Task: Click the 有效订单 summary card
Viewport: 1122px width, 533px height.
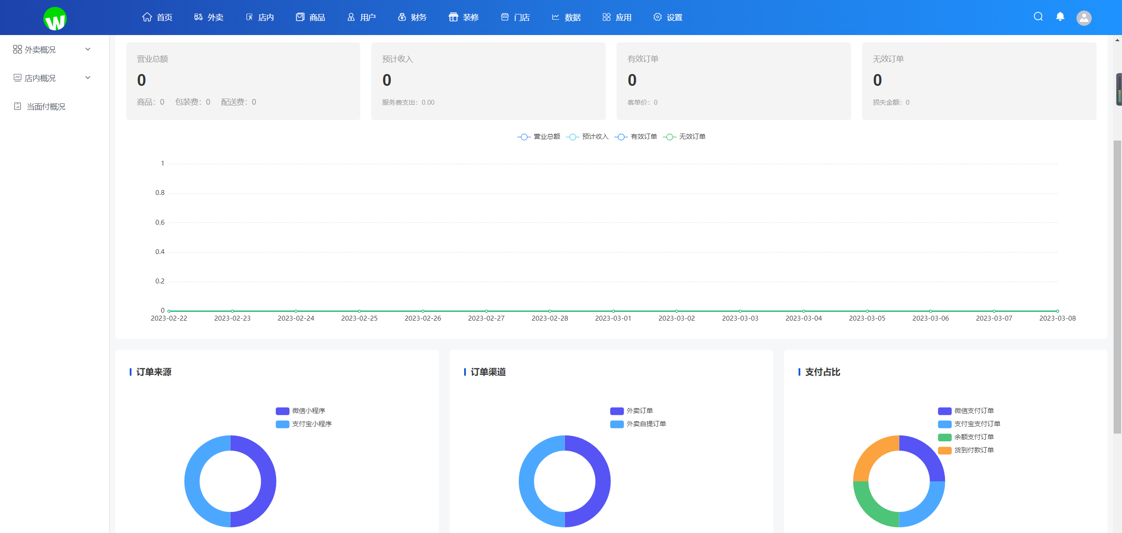Action: 734,81
